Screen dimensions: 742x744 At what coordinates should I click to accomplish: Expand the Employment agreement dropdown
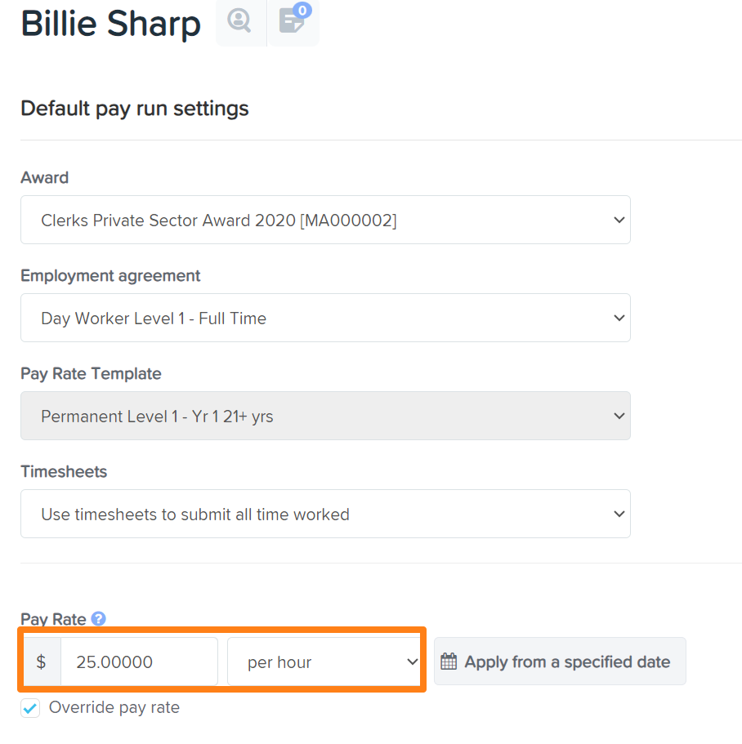[x=326, y=318]
